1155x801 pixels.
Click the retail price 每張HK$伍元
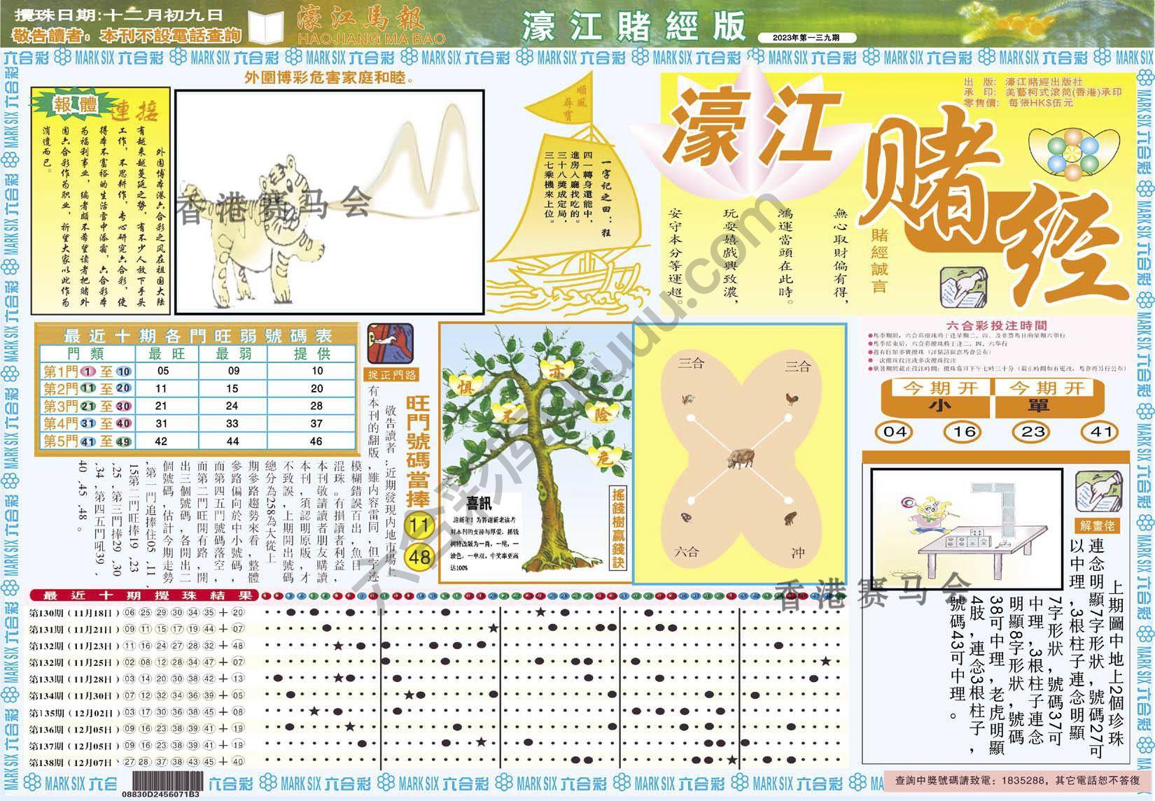[1040, 102]
